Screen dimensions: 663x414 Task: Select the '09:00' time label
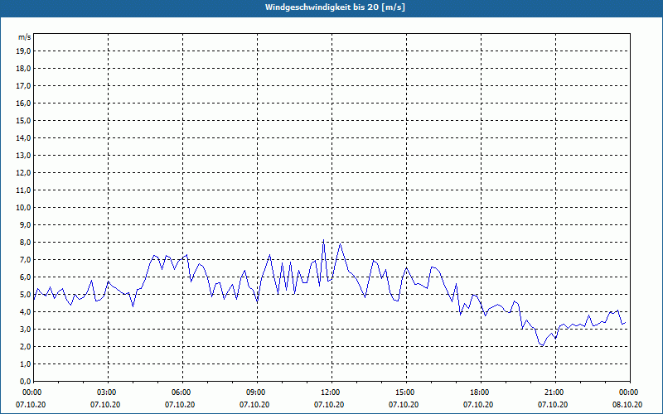(x=257, y=392)
